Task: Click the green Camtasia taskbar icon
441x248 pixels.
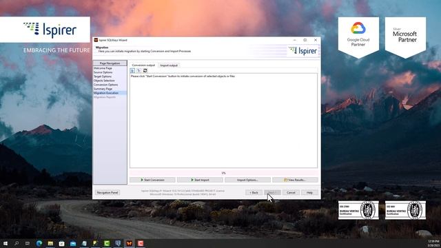Action: coord(107,243)
